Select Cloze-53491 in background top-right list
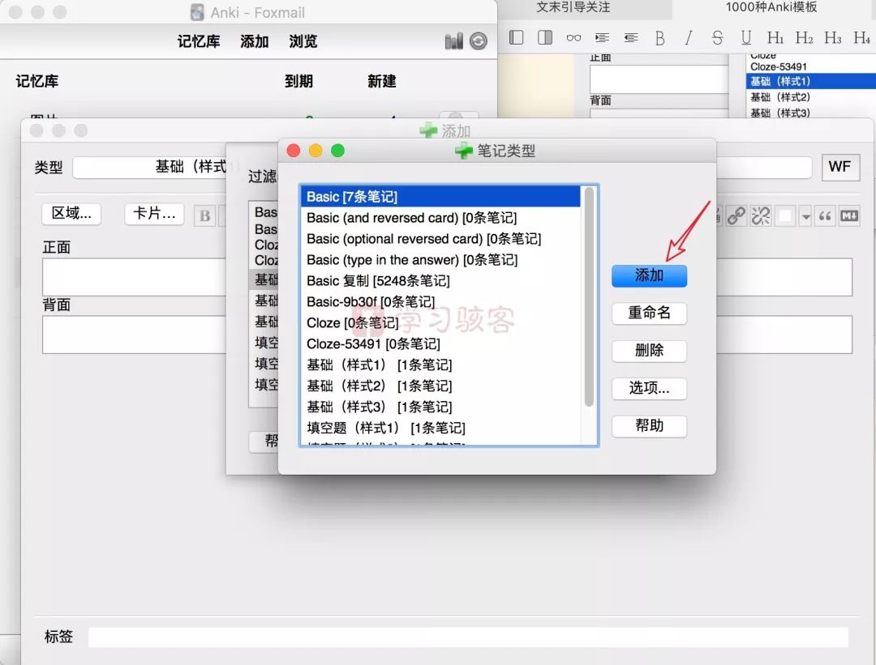 click(x=810, y=66)
